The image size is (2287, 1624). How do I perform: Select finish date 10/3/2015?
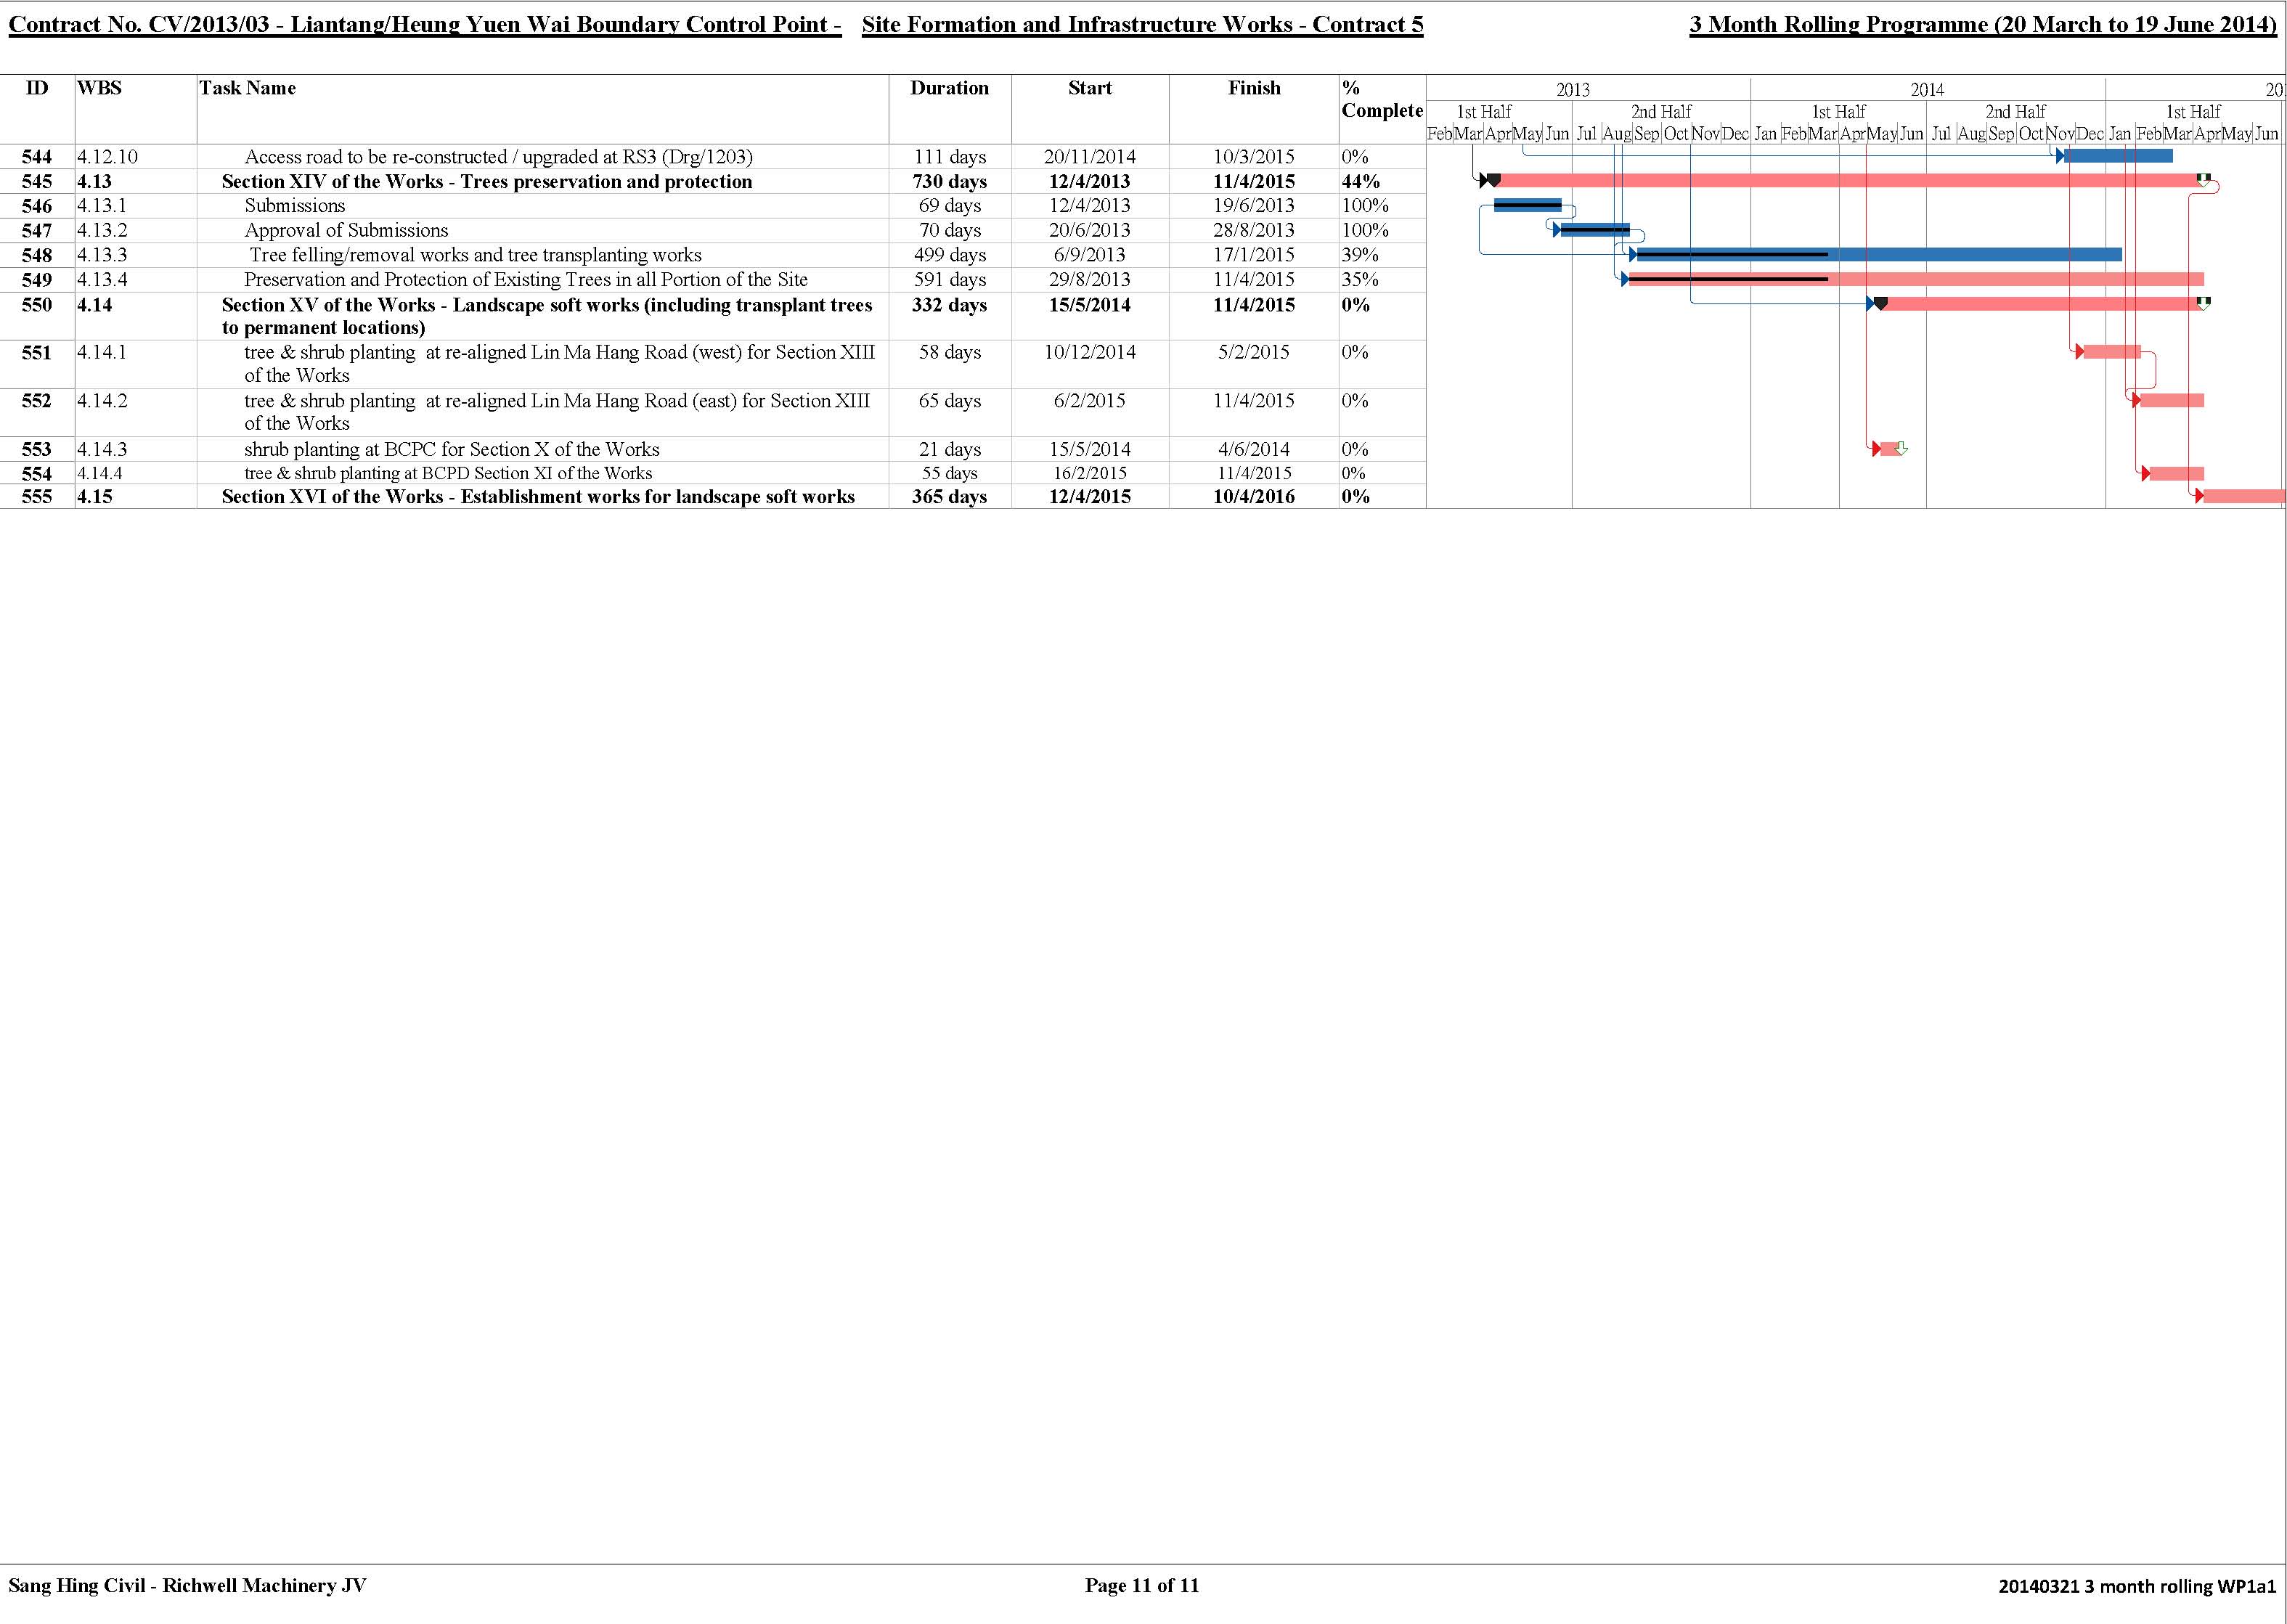click(x=1253, y=157)
